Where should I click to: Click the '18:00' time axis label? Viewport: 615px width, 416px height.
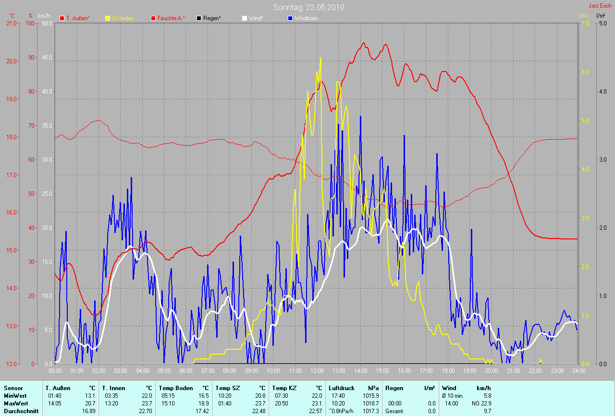click(x=448, y=370)
